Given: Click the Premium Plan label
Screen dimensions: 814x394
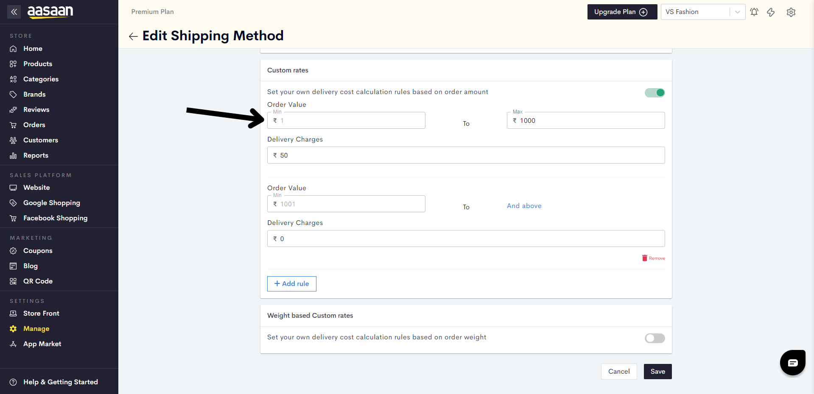Looking at the screenshot, I should click(153, 12).
